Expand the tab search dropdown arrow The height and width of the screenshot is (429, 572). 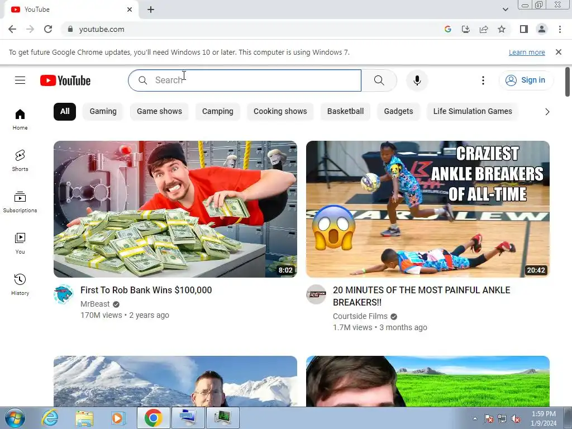click(x=505, y=9)
